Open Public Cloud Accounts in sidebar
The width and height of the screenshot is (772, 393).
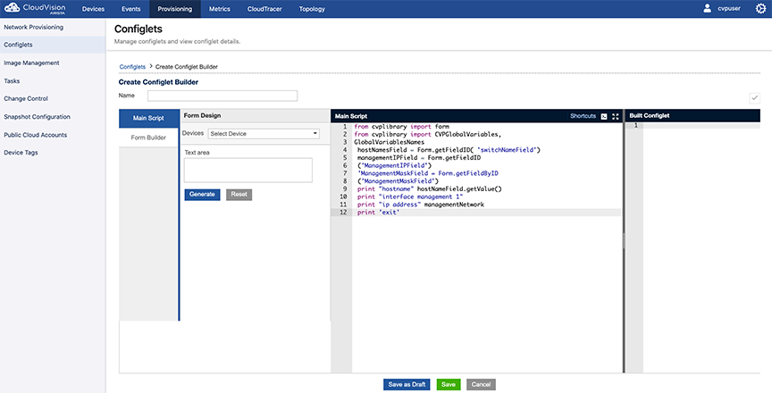[36, 135]
